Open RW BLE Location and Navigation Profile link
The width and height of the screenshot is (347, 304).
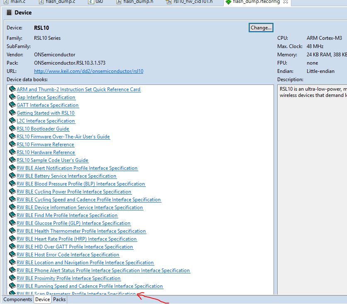coord(85,263)
